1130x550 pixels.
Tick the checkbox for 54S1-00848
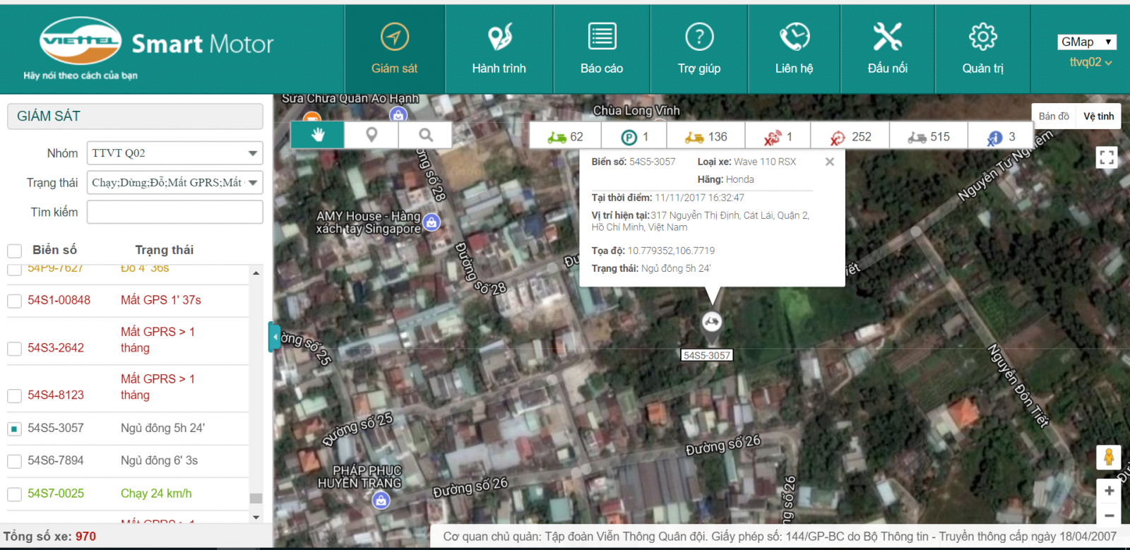tap(14, 301)
